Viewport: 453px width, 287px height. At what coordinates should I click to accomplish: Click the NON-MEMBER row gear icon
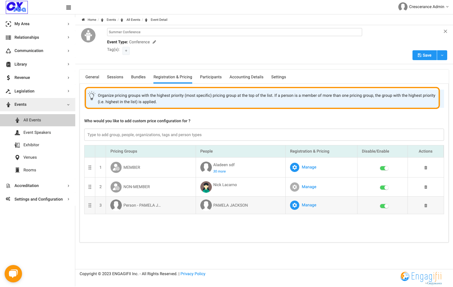295,187
